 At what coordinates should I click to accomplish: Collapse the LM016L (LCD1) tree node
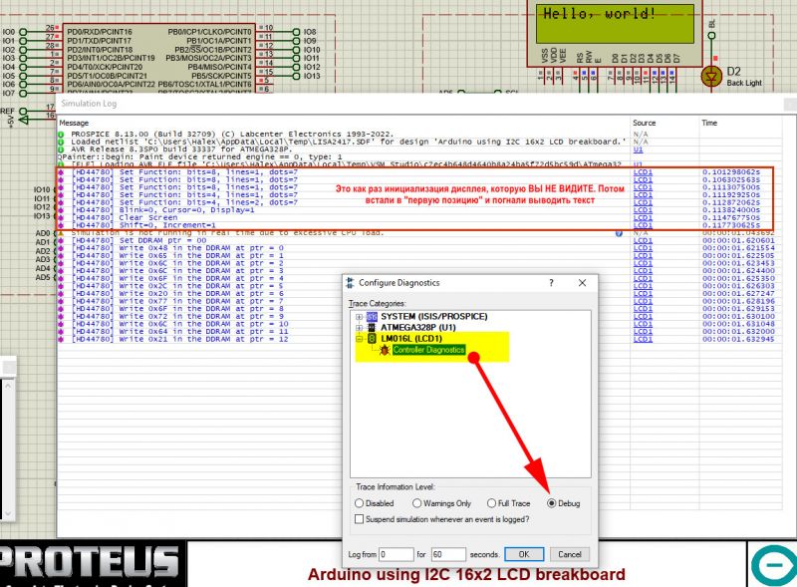coord(359,339)
